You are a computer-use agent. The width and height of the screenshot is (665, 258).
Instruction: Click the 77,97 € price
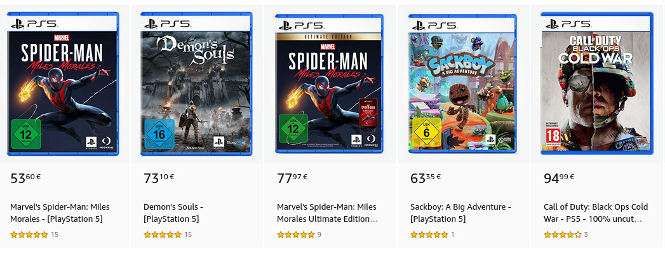[292, 178]
